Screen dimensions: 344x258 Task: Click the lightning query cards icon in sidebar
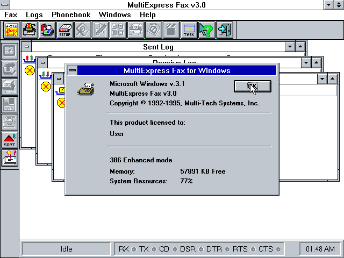(10, 158)
